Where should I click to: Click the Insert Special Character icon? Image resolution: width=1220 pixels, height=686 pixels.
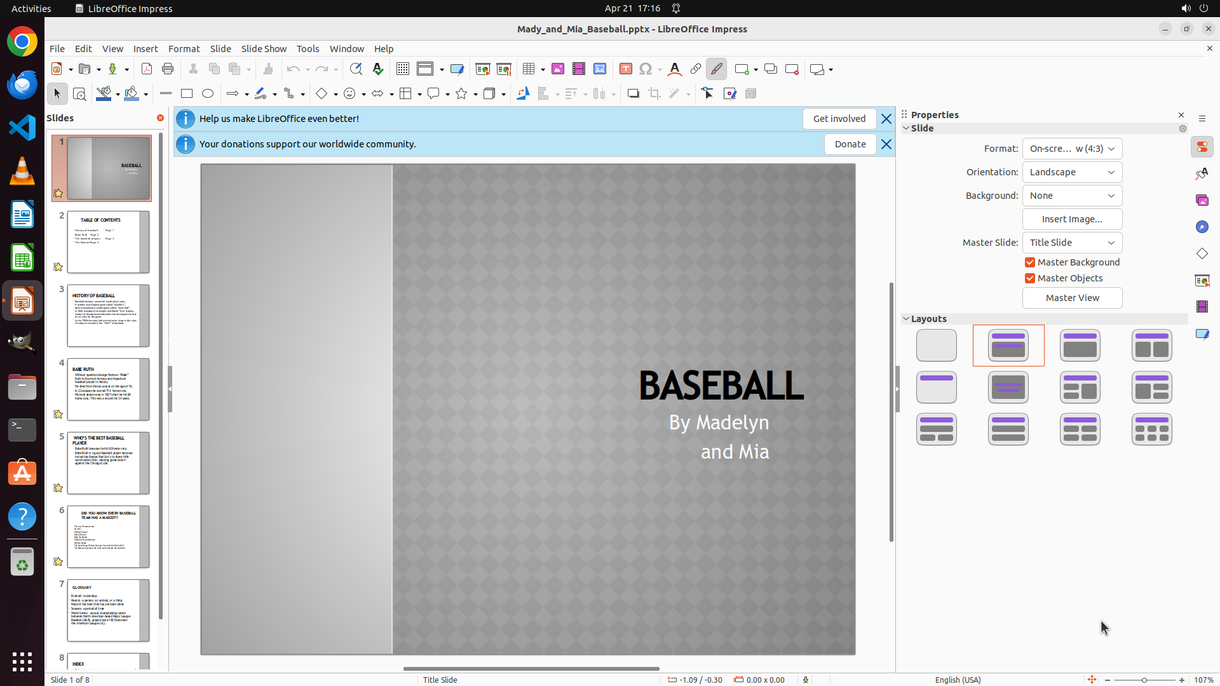[x=646, y=69]
